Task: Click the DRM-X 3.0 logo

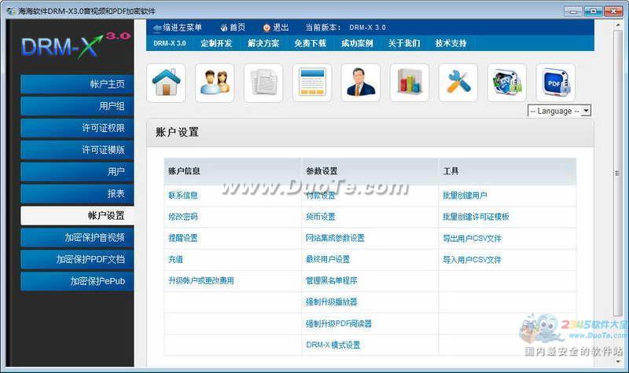Action: [75, 46]
